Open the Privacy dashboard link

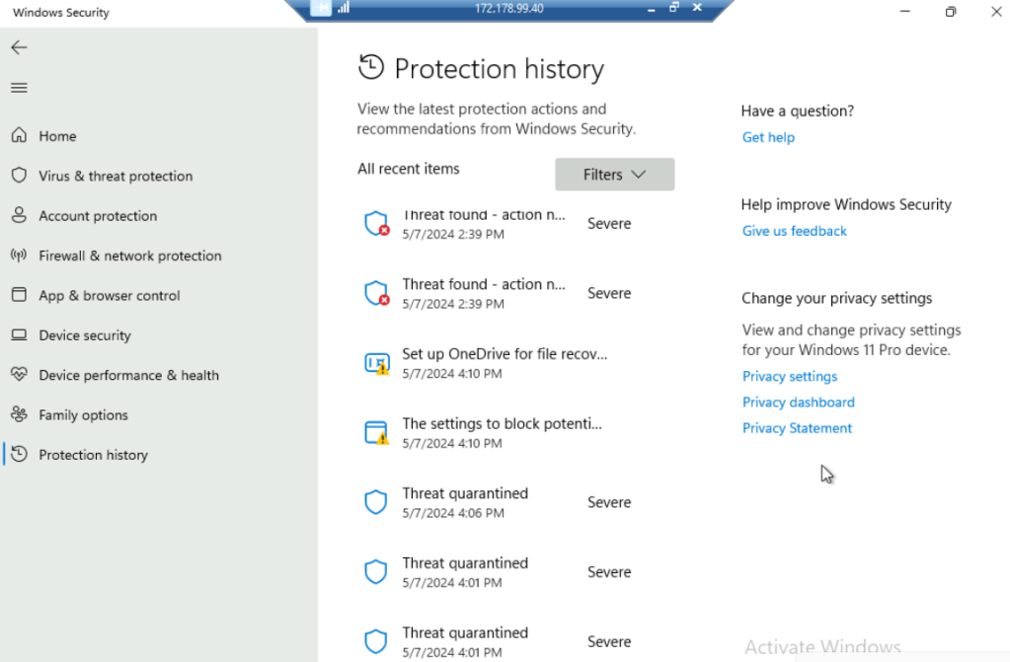point(798,403)
